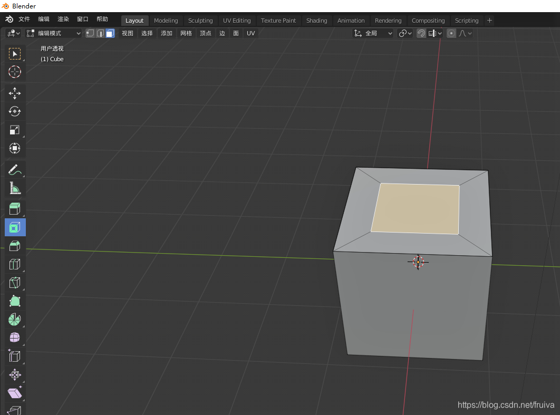
Task: Select the Edge Slide tool
Action: pyautogui.click(x=15, y=356)
